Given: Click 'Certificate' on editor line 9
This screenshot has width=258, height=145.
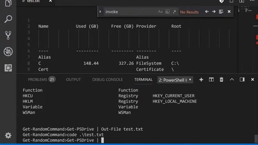Looking at the screenshot, I should (150, 69).
